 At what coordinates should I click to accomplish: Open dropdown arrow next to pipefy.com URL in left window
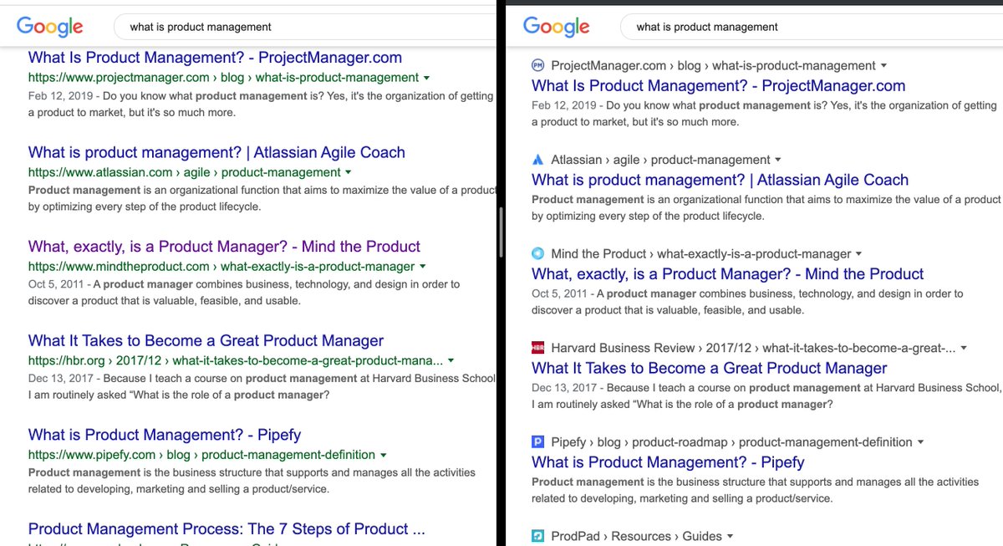point(383,456)
